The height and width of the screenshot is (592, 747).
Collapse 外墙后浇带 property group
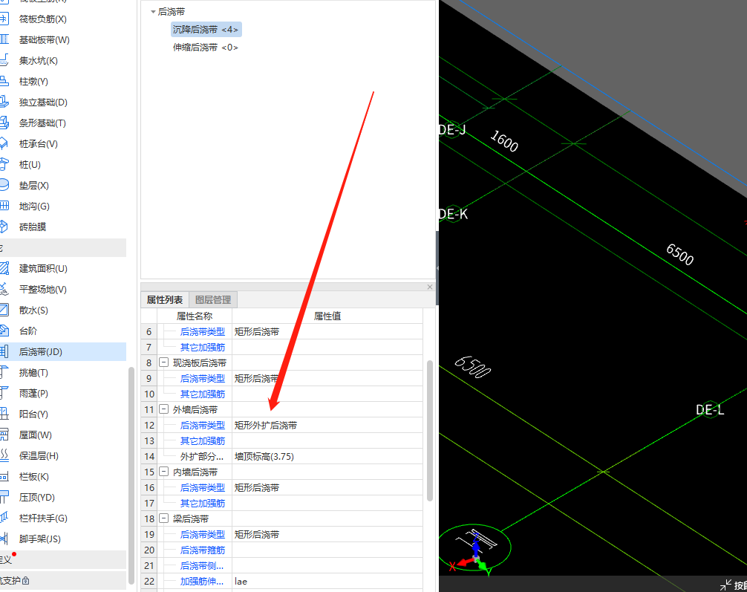click(163, 409)
